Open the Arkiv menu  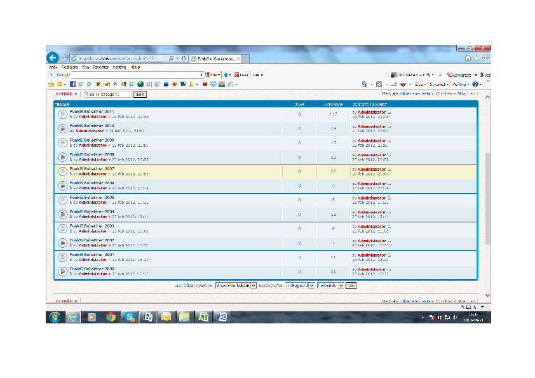pyautogui.click(x=53, y=67)
